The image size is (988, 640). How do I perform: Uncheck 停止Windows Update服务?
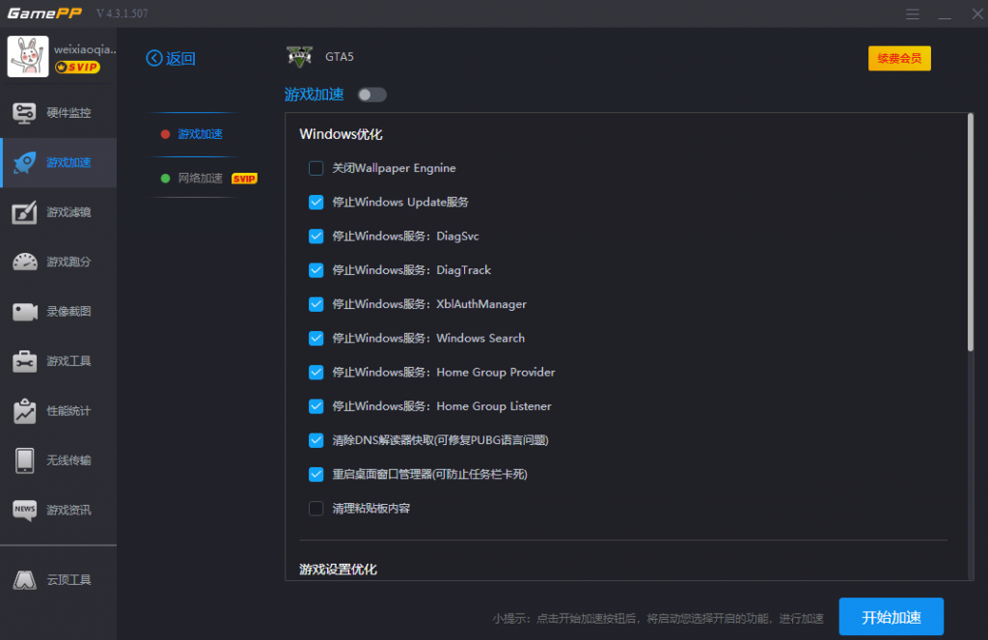[316, 203]
